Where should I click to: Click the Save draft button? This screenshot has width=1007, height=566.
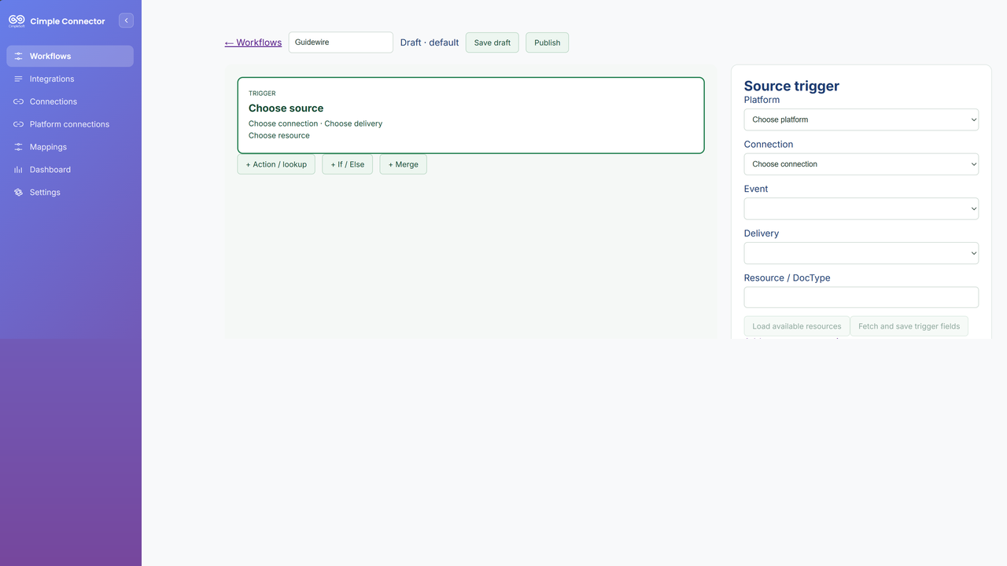492,42
